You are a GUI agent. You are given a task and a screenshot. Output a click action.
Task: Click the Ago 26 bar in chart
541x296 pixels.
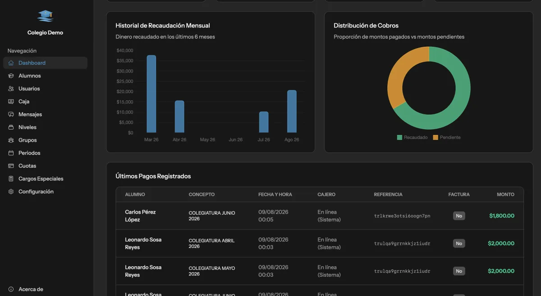[292, 112]
